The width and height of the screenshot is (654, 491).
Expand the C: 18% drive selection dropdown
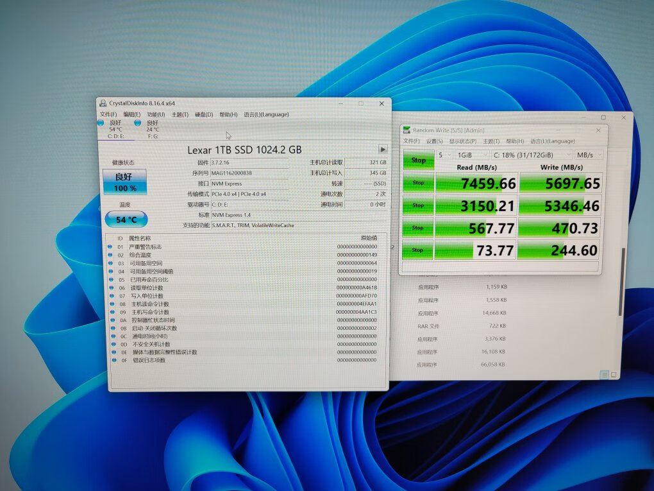[x=532, y=155]
